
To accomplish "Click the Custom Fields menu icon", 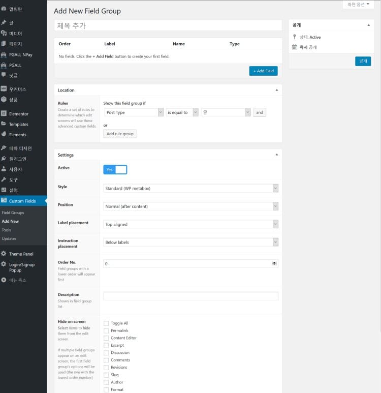I will pyautogui.click(x=4, y=201).
